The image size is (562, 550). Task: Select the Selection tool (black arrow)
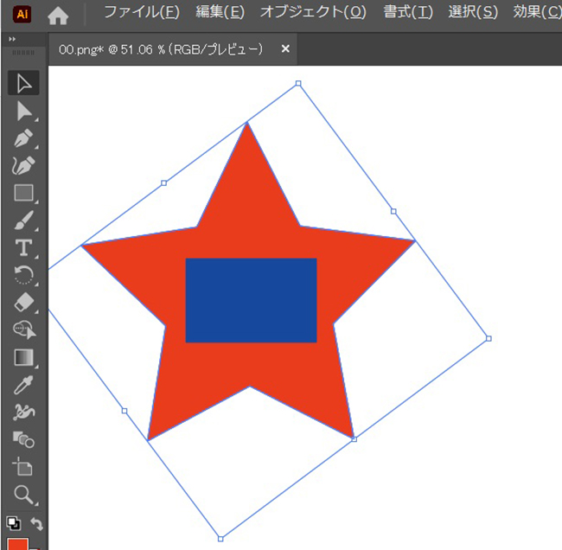(x=23, y=84)
